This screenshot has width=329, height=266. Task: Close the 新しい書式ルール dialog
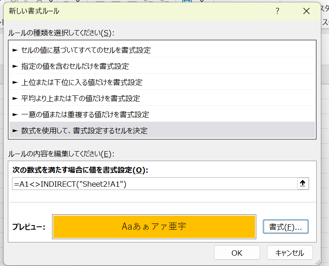point(306,11)
